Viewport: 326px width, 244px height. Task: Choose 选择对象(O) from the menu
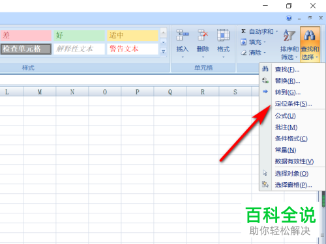click(292, 174)
